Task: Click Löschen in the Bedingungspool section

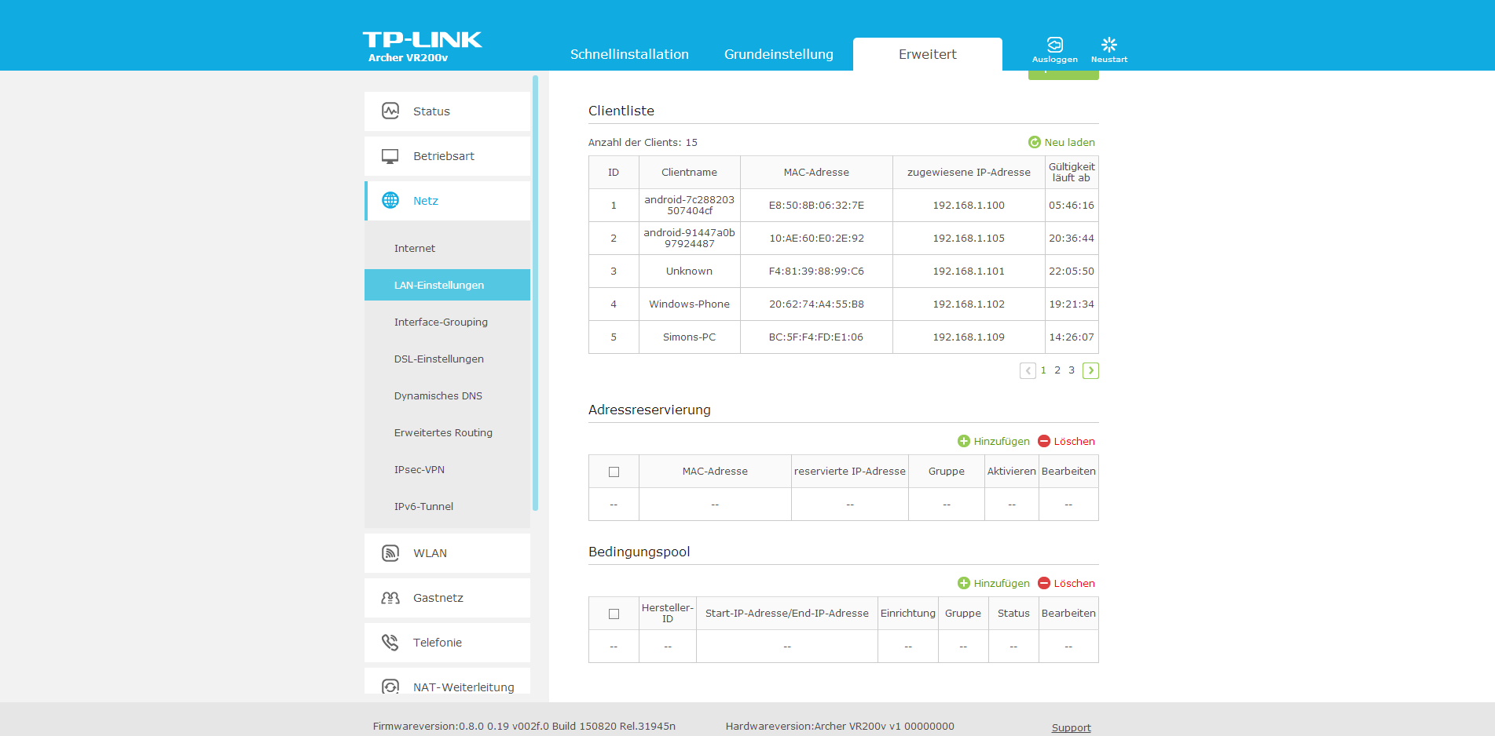Action: [x=1066, y=583]
